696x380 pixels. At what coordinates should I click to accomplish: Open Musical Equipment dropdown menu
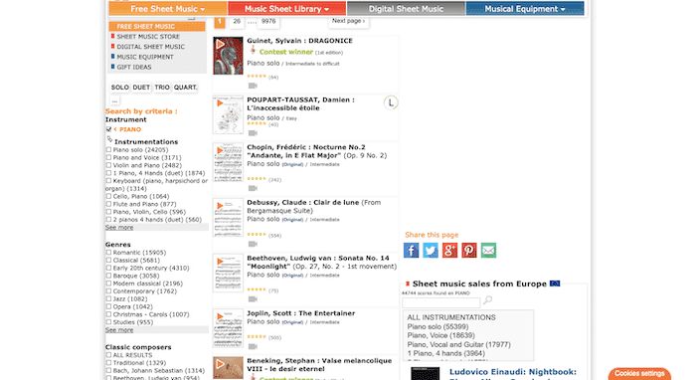(x=525, y=8)
